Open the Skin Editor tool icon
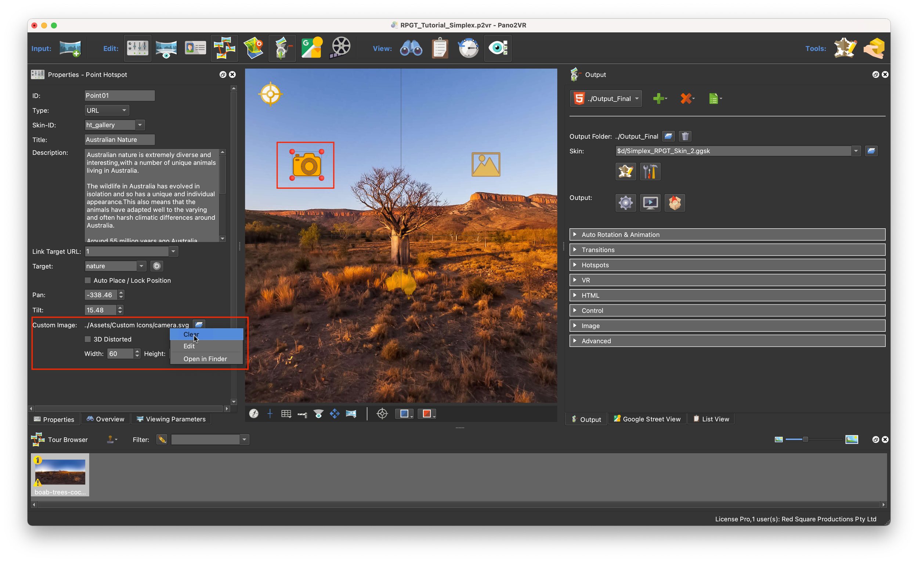The image size is (918, 562). [845, 48]
